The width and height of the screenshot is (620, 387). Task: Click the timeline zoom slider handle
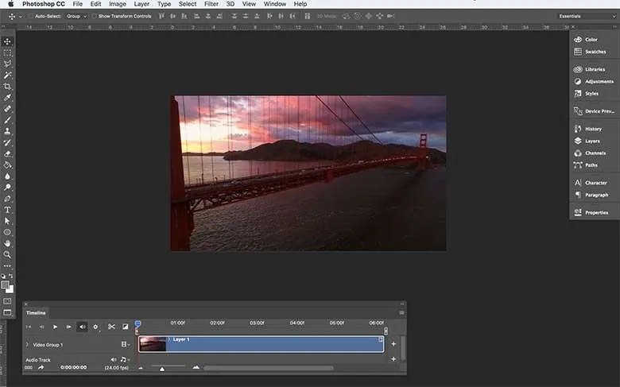point(162,369)
